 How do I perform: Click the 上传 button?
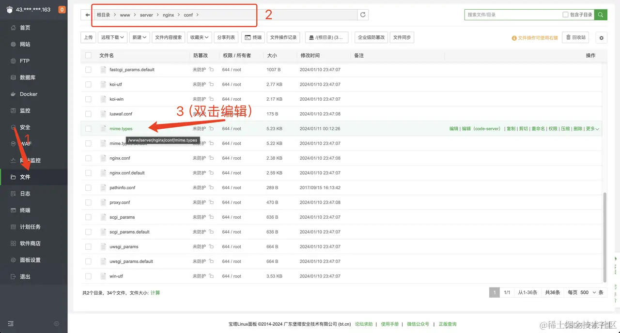(x=88, y=38)
